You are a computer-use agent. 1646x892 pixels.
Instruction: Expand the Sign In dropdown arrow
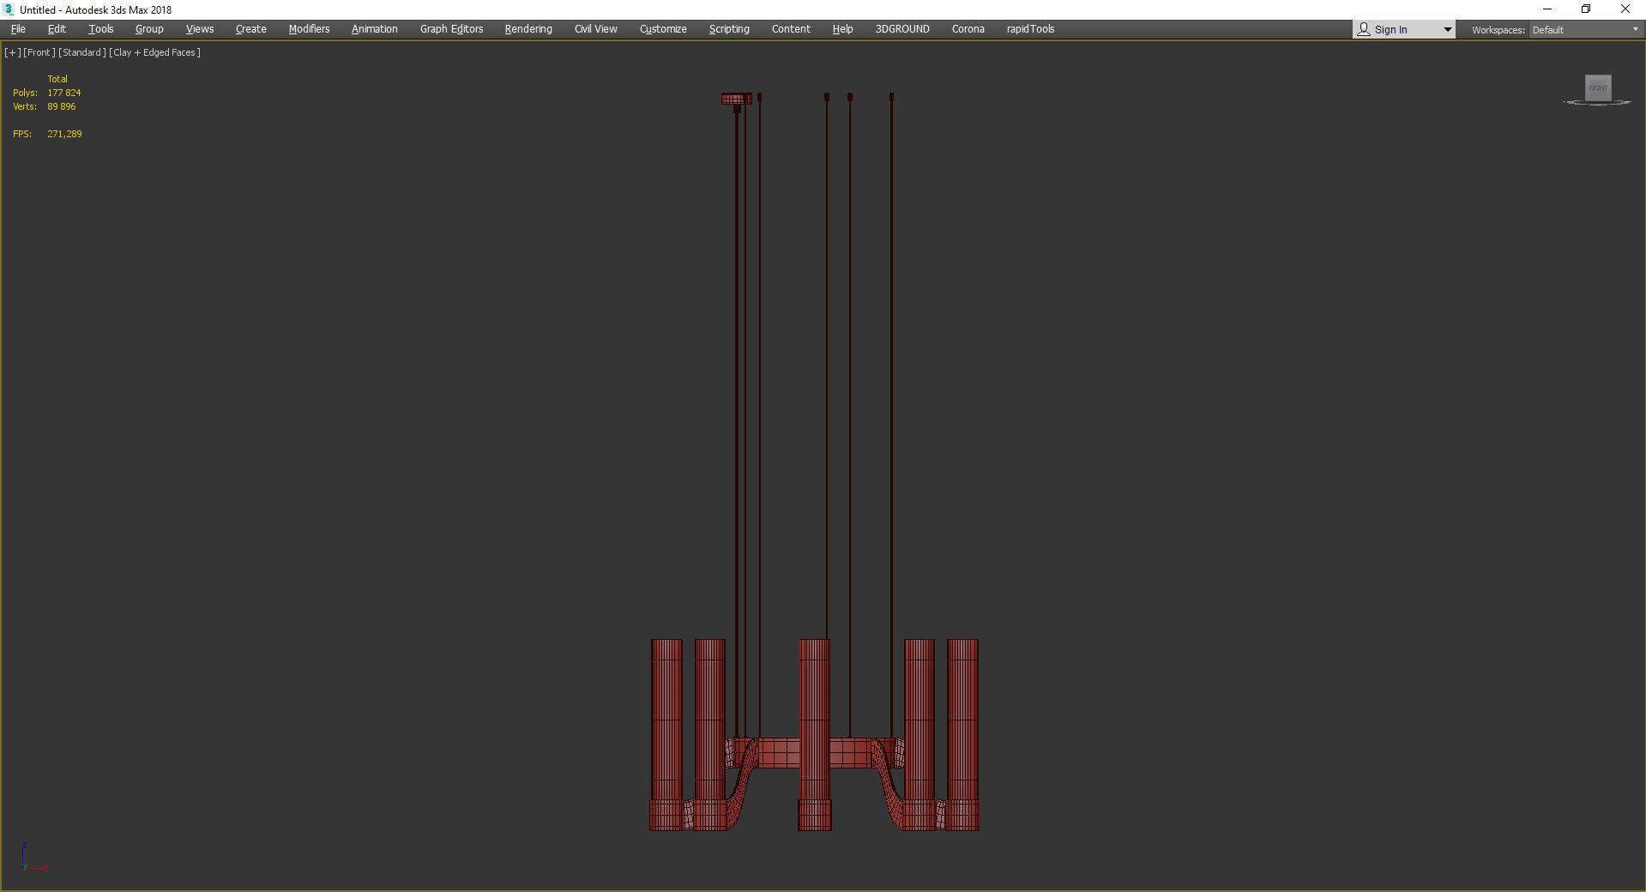[1448, 30]
